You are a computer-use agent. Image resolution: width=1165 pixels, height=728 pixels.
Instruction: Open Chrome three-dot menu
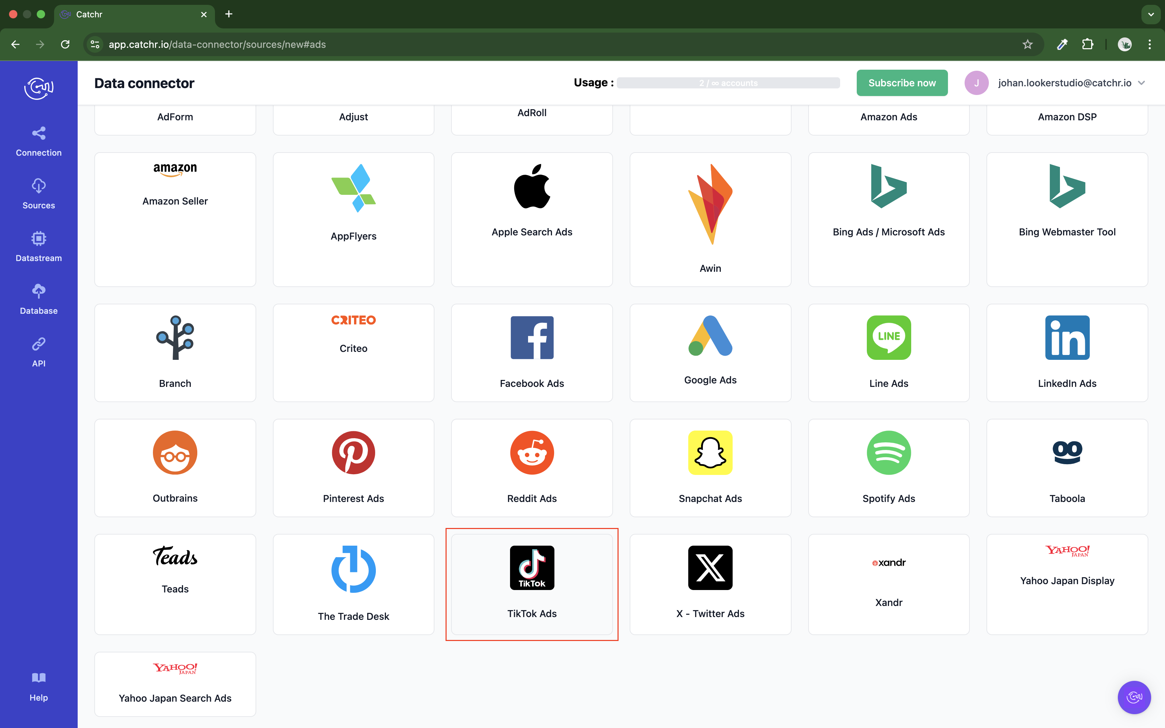1150,44
